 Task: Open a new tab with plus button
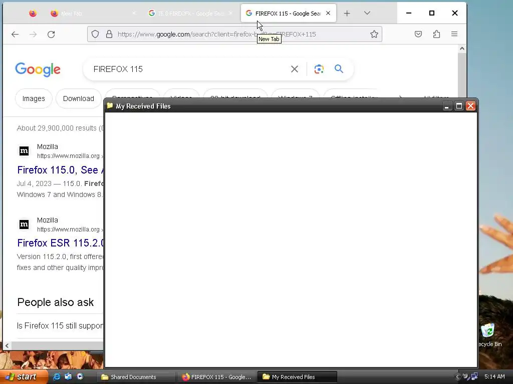point(347,13)
